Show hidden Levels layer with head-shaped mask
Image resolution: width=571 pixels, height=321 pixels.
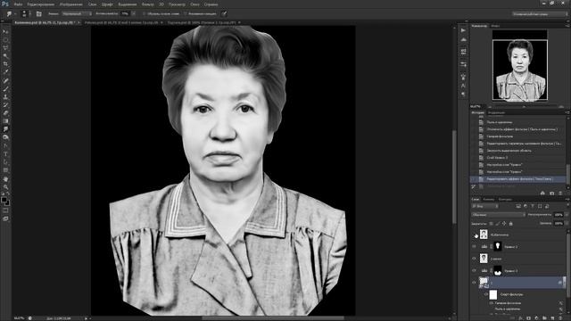click(x=475, y=247)
